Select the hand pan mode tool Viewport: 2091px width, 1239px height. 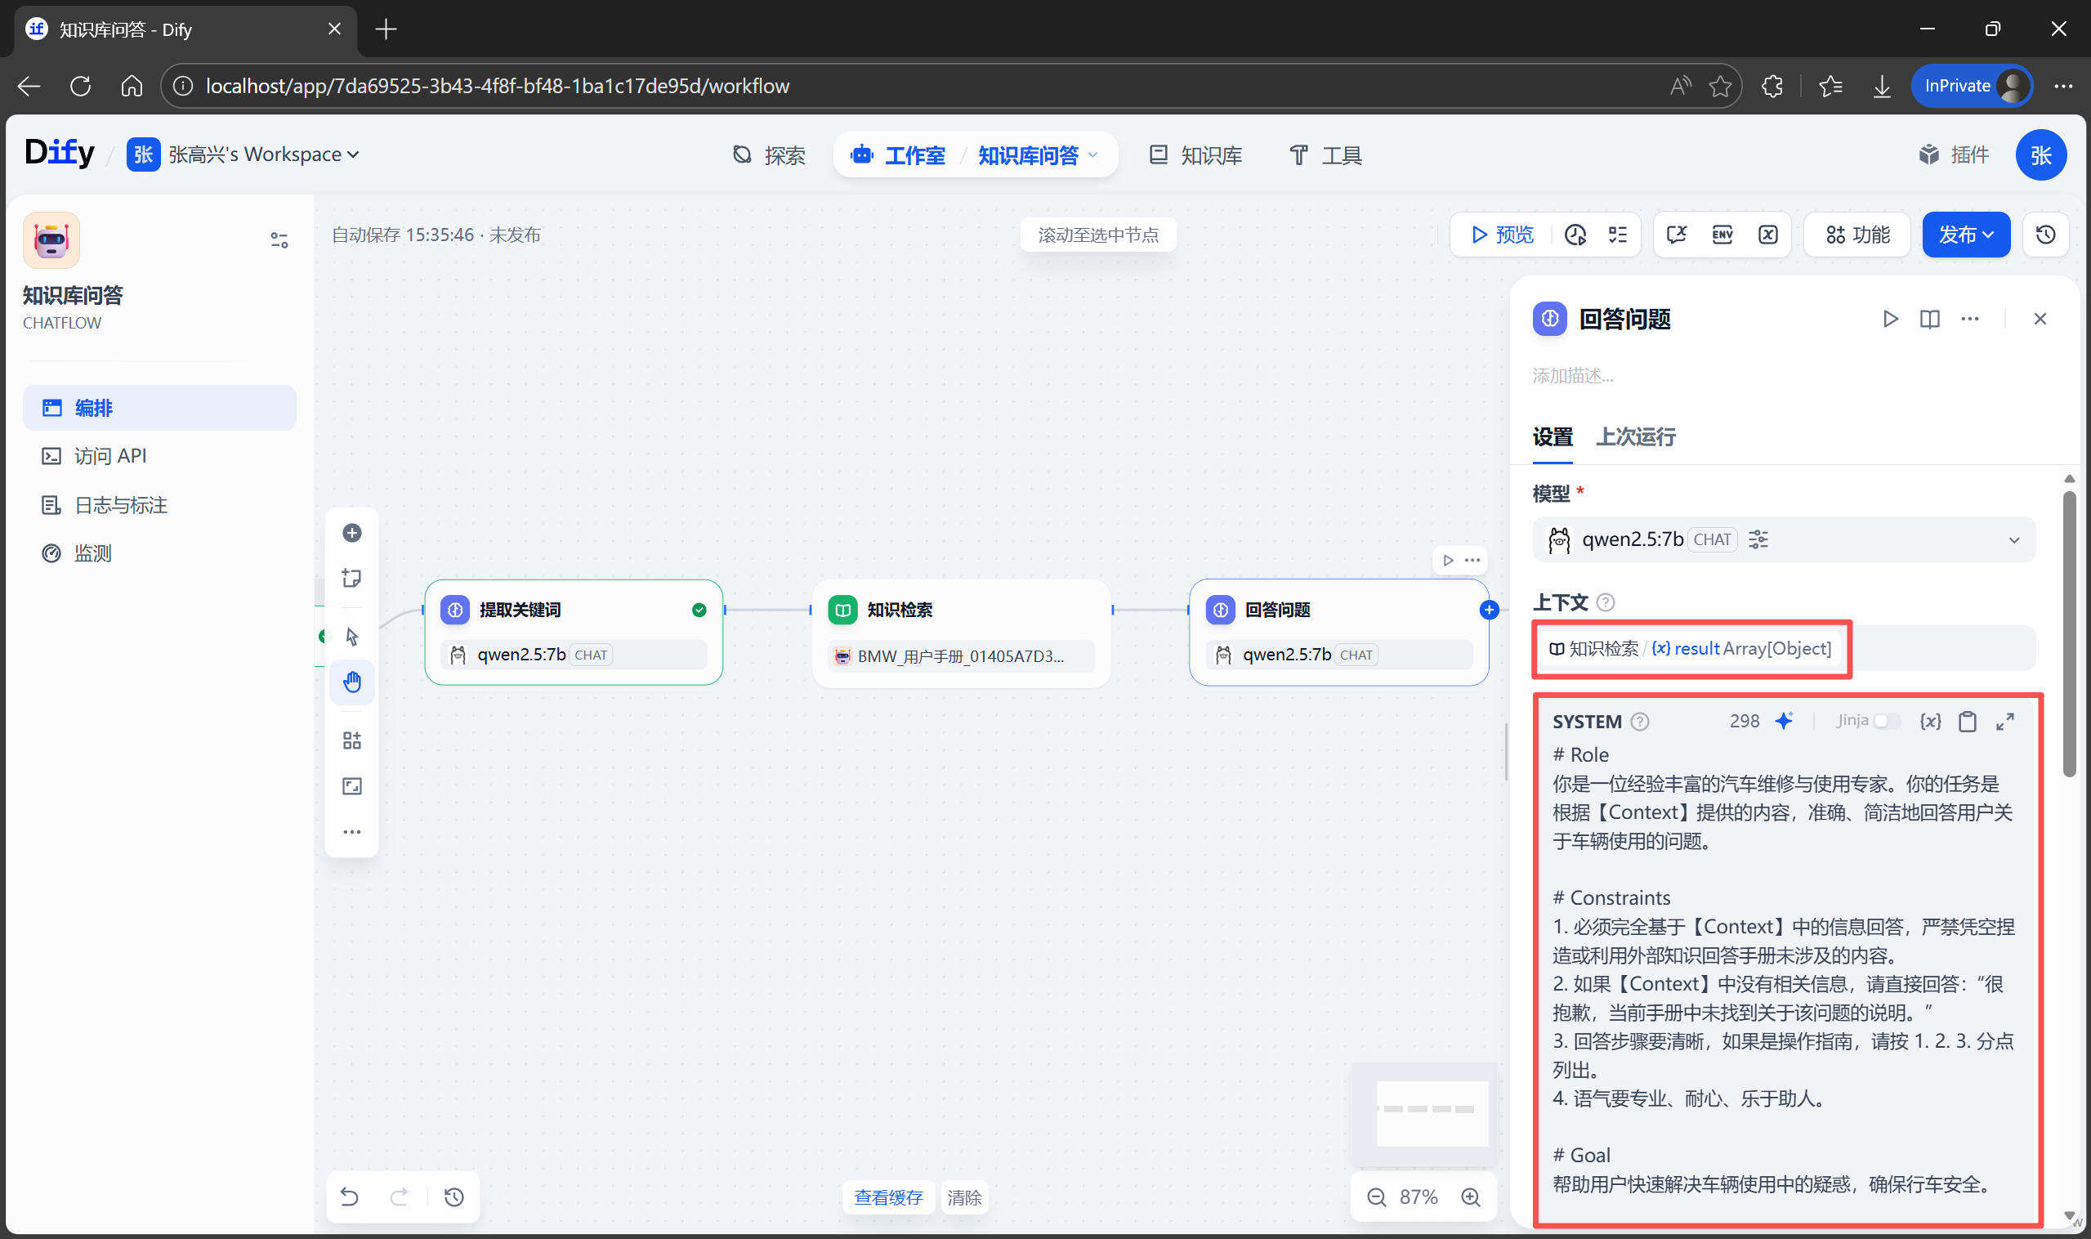[x=351, y=682]
